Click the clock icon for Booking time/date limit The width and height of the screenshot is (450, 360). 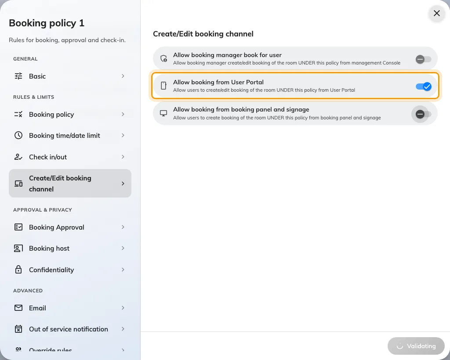click(18, 135)
